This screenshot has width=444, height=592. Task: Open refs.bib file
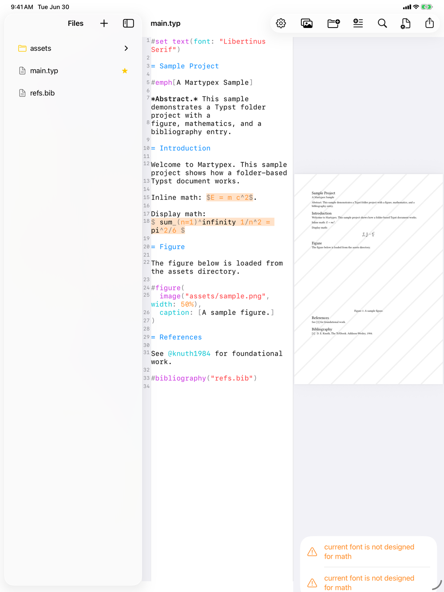coord(73,93)
